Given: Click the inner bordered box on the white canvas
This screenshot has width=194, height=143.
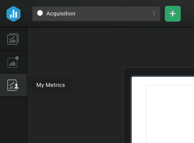Looking at the screenshot, I should [170, 114].
